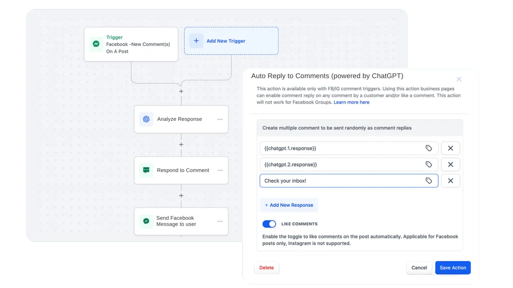Remove the chatgpt.1.response comment reply
The image size is (513, 288).
coord(450,148)
